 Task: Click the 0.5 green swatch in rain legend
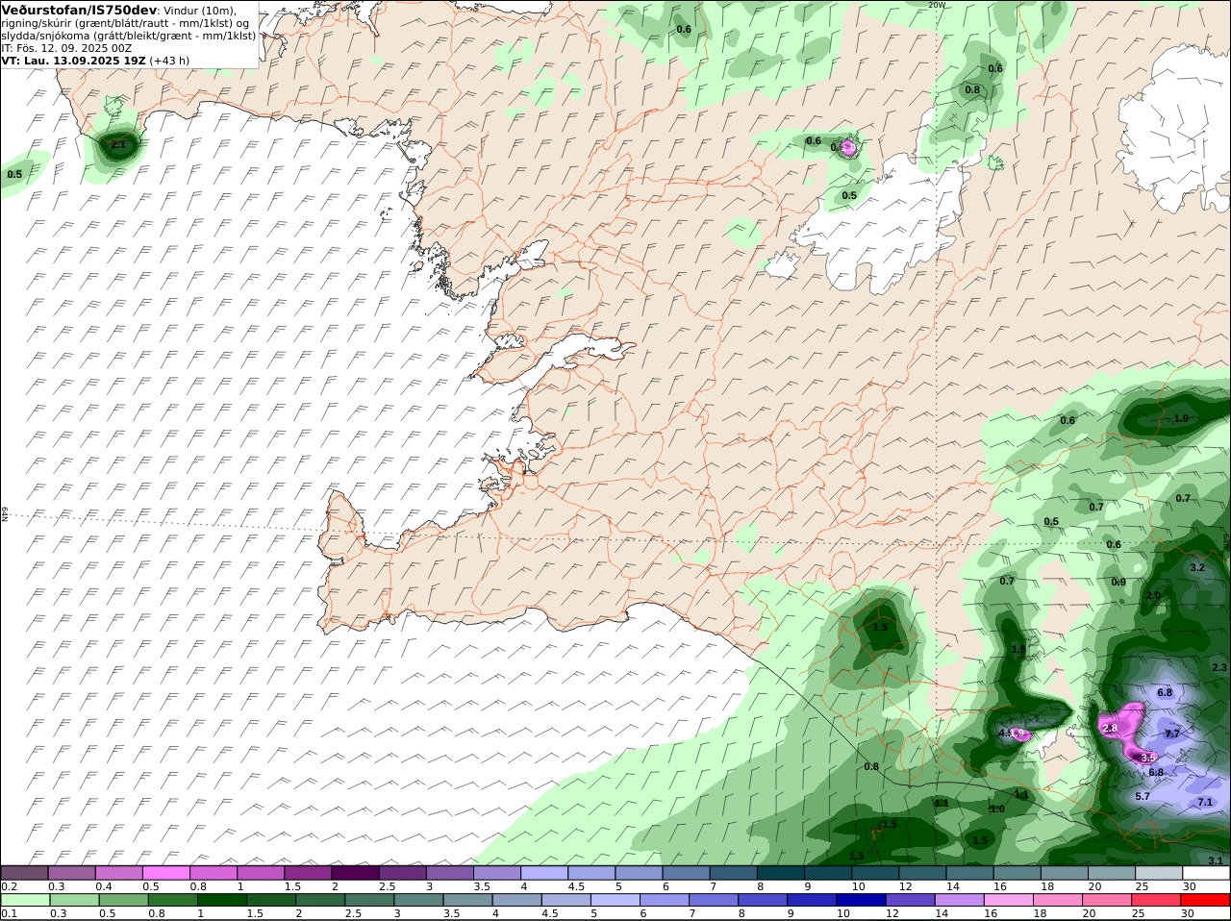click(x=123, y=900)
